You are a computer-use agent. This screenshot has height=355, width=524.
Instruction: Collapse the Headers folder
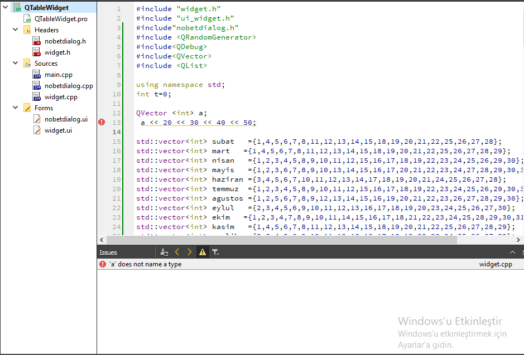(x=16, y=30)
